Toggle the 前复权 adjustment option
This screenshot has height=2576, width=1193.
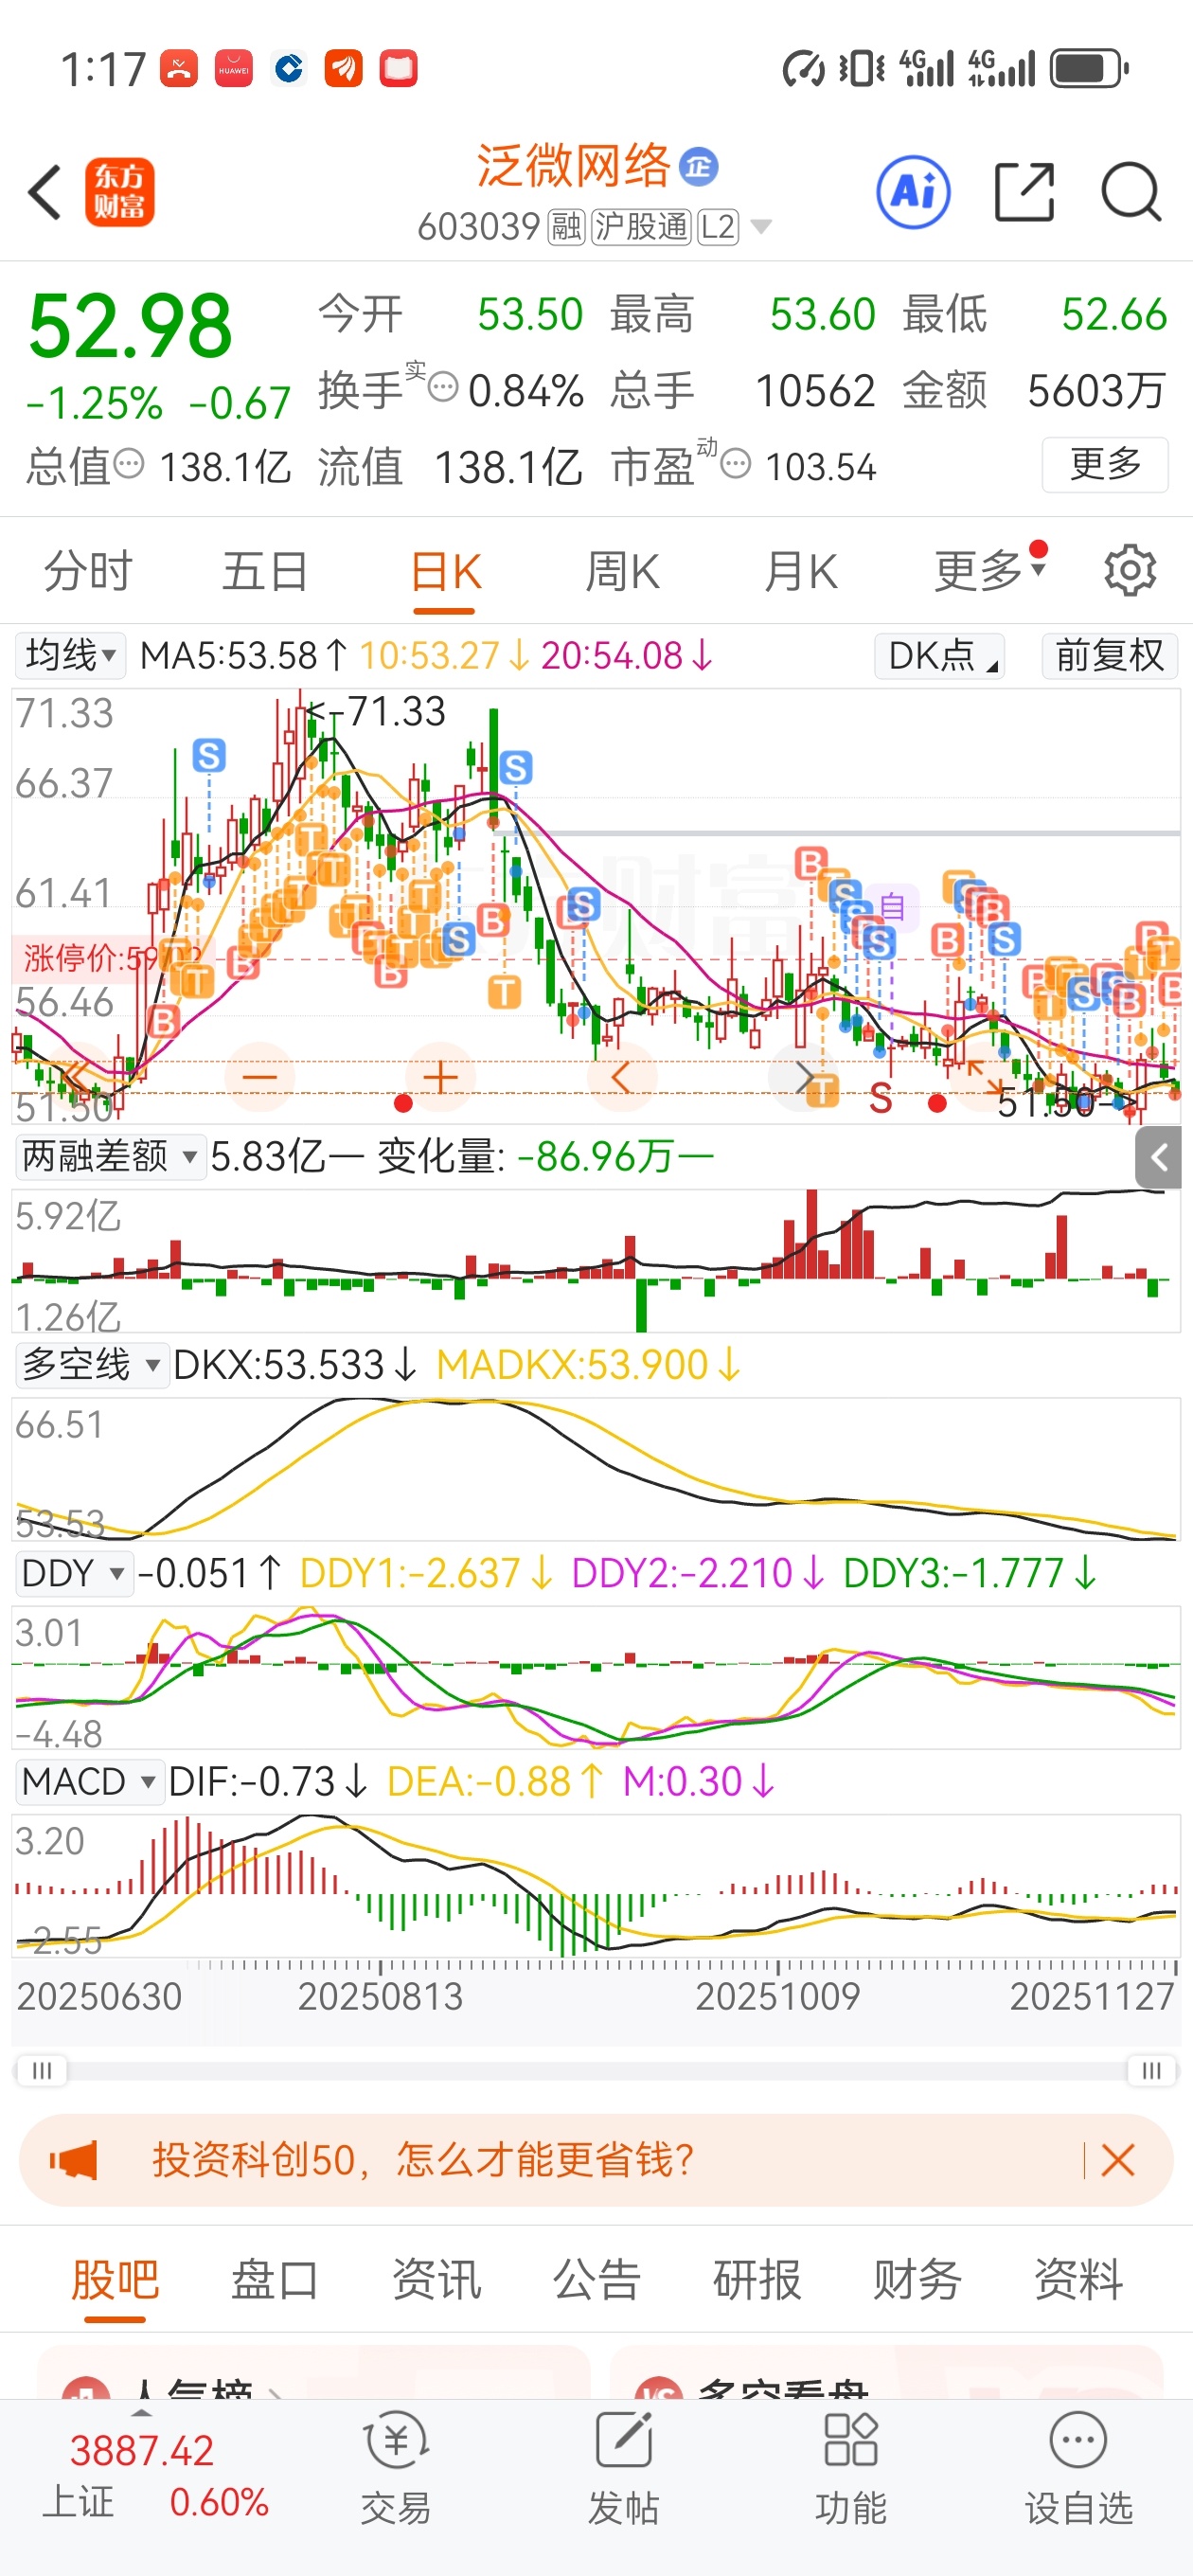[x=1110, y=656]
